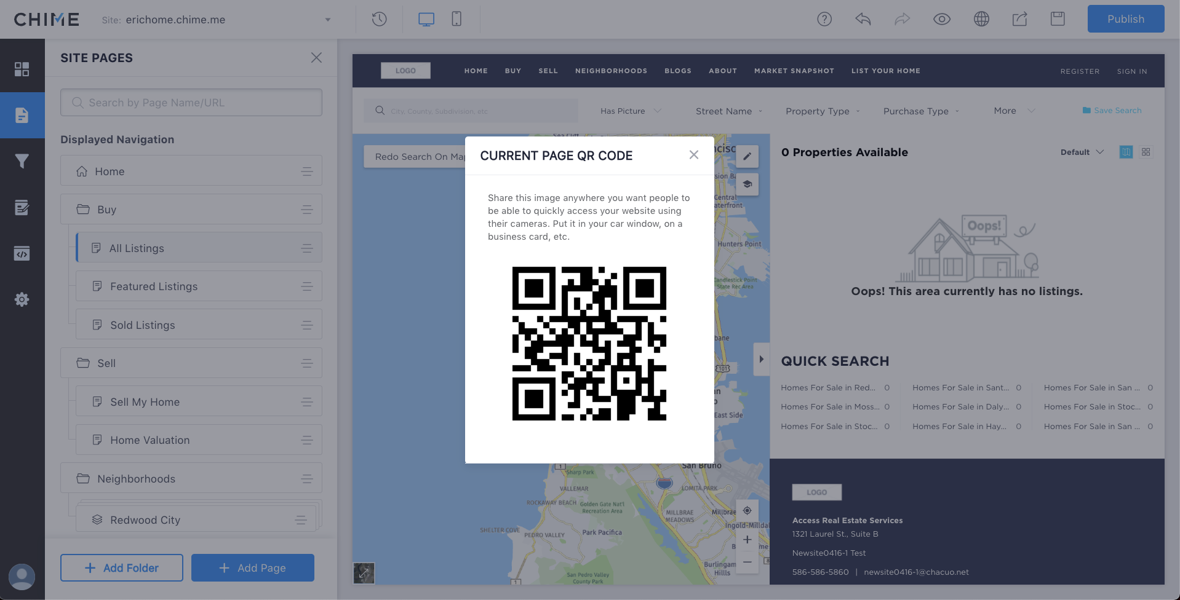The width and height of the screenshot is (1180, 600).
Task: Click the QR code image
Action: point(589,344)
